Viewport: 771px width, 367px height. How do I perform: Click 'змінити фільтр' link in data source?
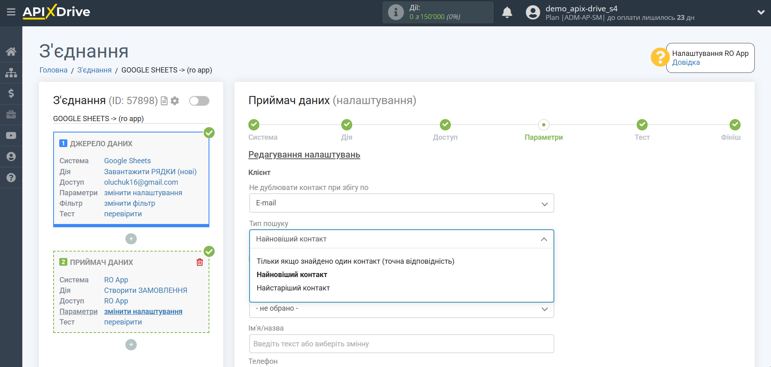click(x=129, y=203)
